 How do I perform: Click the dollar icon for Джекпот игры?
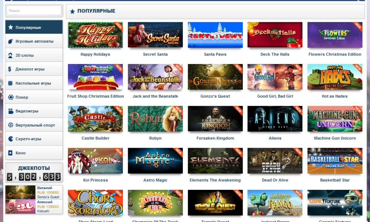point(10,69)
